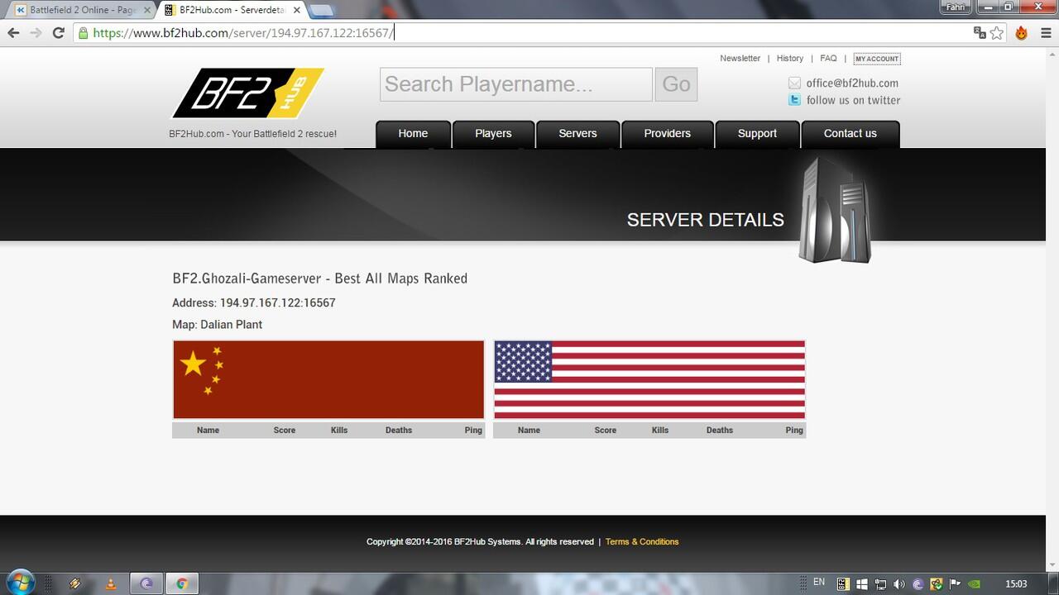This screenshot has height=595, width=1059.
Task: Click the 'BF2Hub.com - Your Battlefield 2 rescue!' tagline
Action: [x=253, y=134]
